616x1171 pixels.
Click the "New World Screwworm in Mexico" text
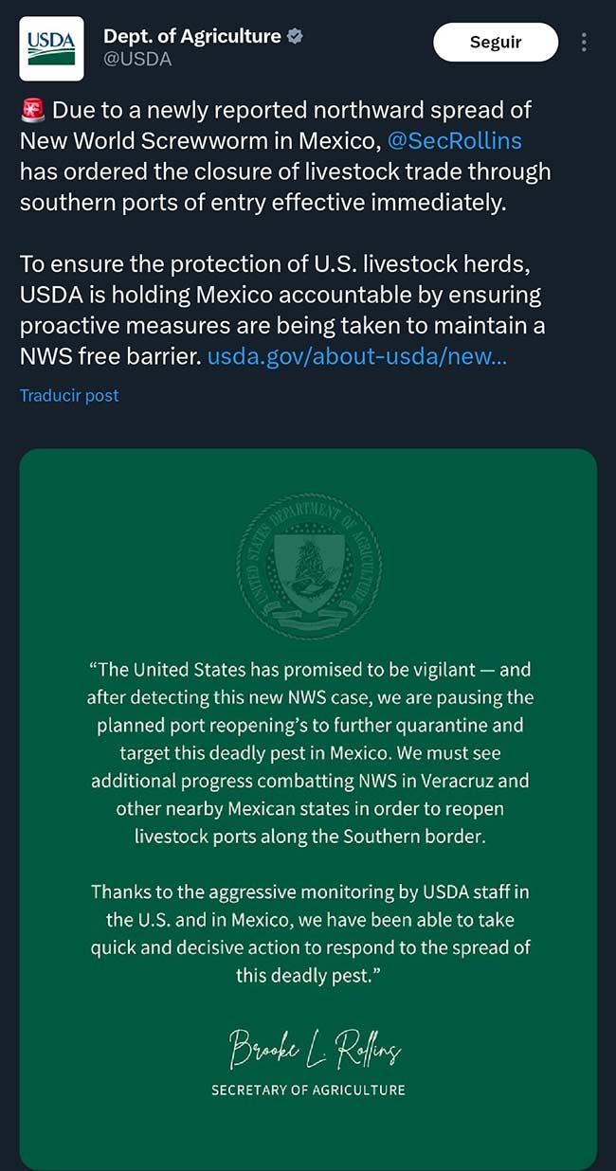[199, 141]
